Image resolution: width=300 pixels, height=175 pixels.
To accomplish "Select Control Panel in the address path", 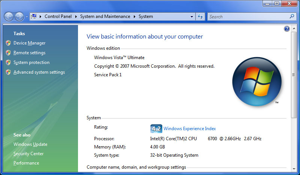I will pos(58,16).
